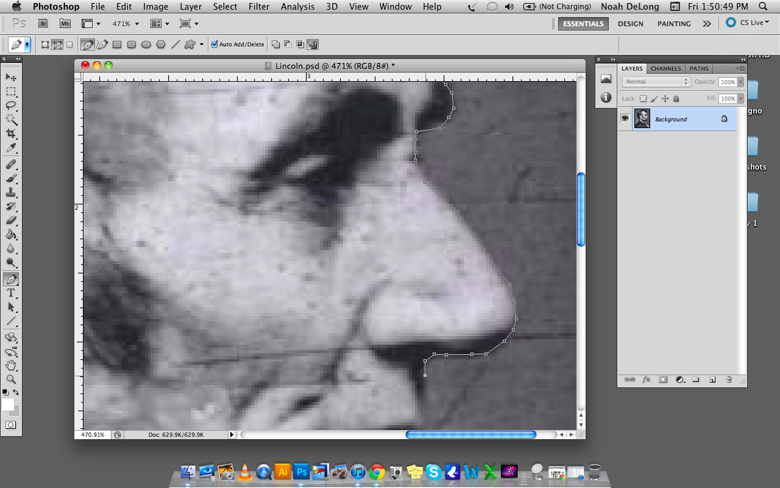
Task: Select the Type tool
Action: [11, 293]
